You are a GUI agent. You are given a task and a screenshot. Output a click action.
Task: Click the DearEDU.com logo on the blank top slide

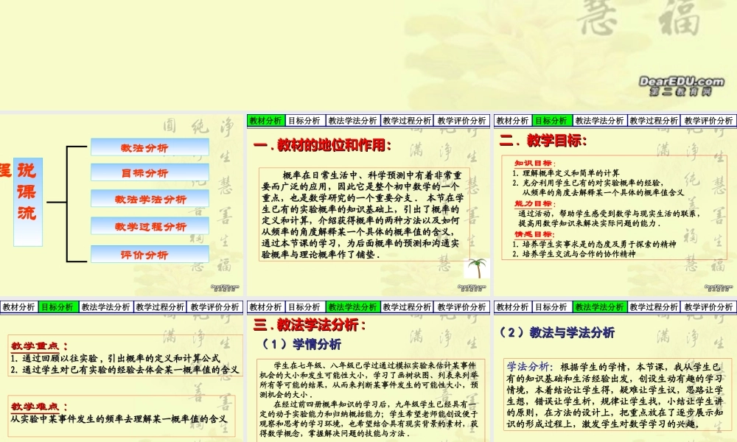682,86
